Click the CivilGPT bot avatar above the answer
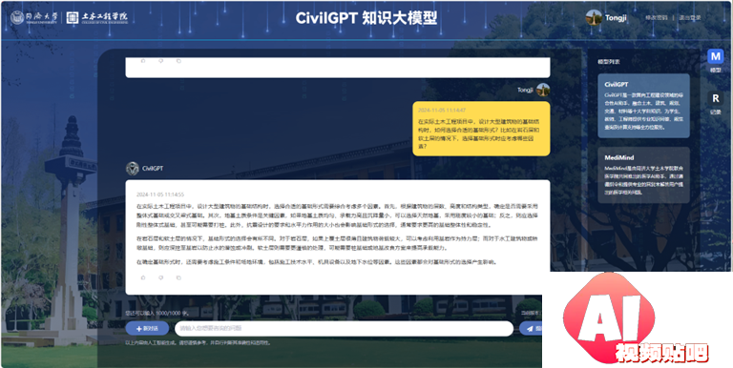This screenshot has height=368, width=733. (133, 168)
